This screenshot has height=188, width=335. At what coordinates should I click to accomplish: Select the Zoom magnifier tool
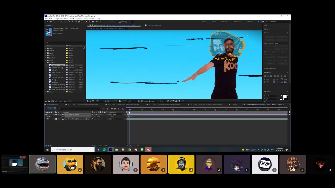click(54, 22)
